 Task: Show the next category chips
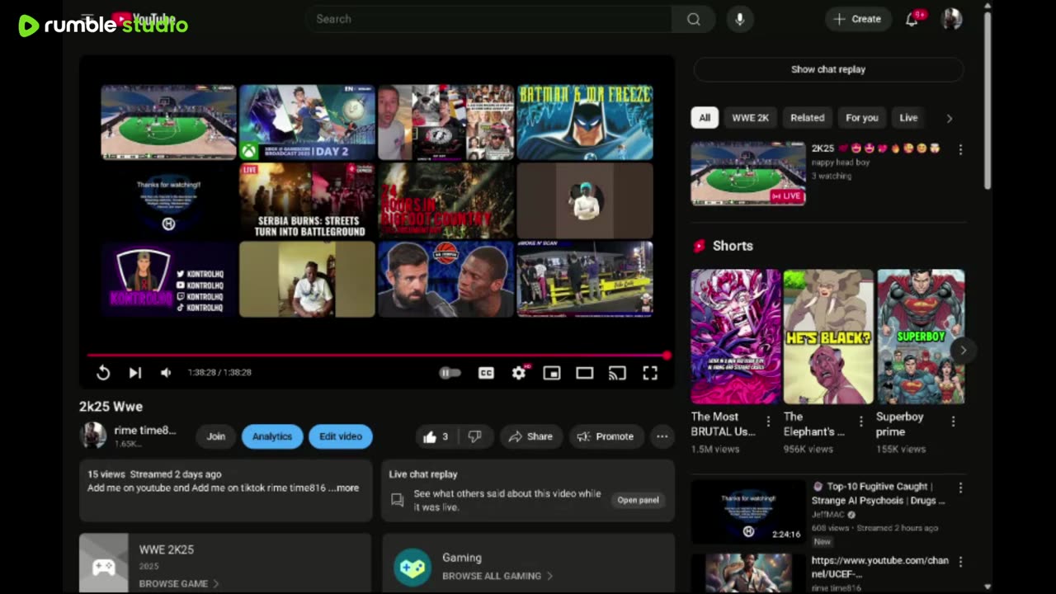click(x=950, y=118)
